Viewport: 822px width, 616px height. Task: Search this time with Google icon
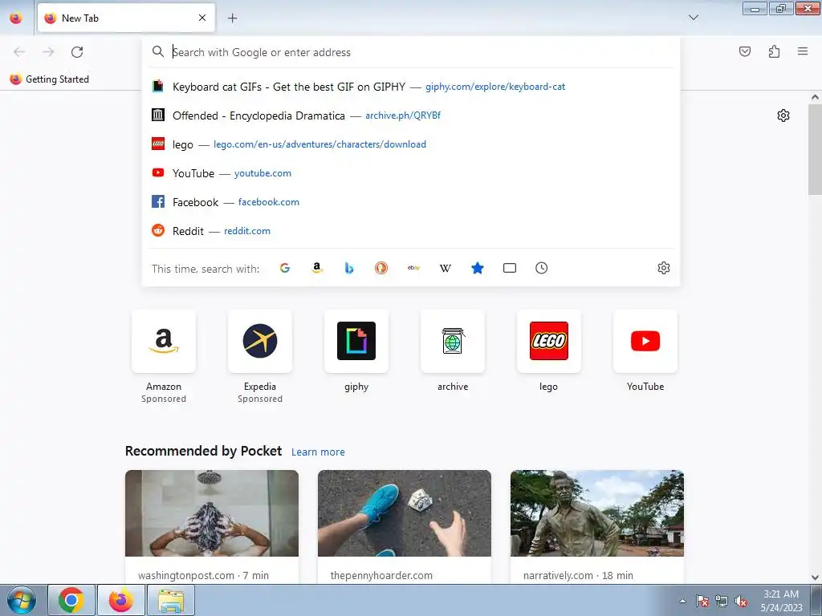[x=285, y=268]
